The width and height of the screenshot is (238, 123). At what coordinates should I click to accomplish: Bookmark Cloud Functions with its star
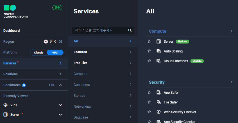point(149,61)
